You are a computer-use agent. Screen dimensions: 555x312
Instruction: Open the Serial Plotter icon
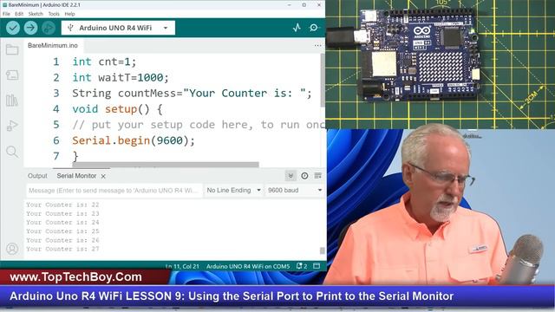click(297, 28)
